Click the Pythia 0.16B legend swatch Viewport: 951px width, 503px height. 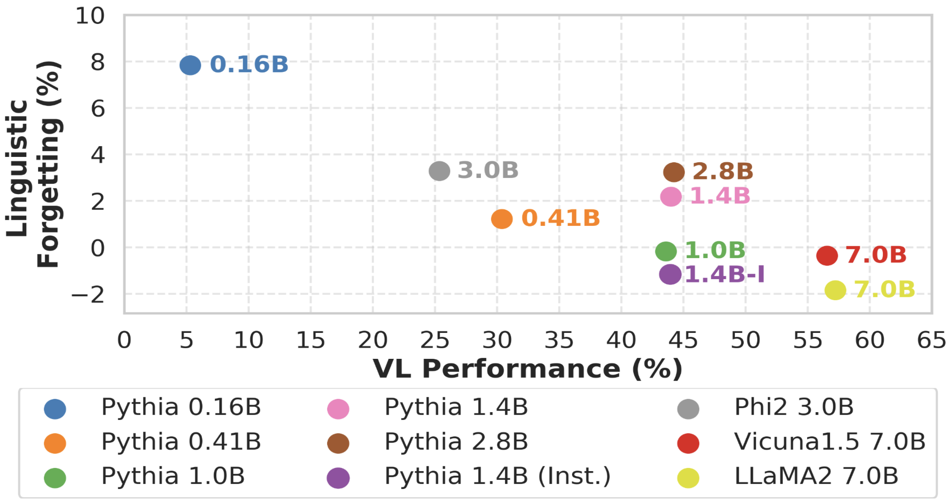click(55, 409)
